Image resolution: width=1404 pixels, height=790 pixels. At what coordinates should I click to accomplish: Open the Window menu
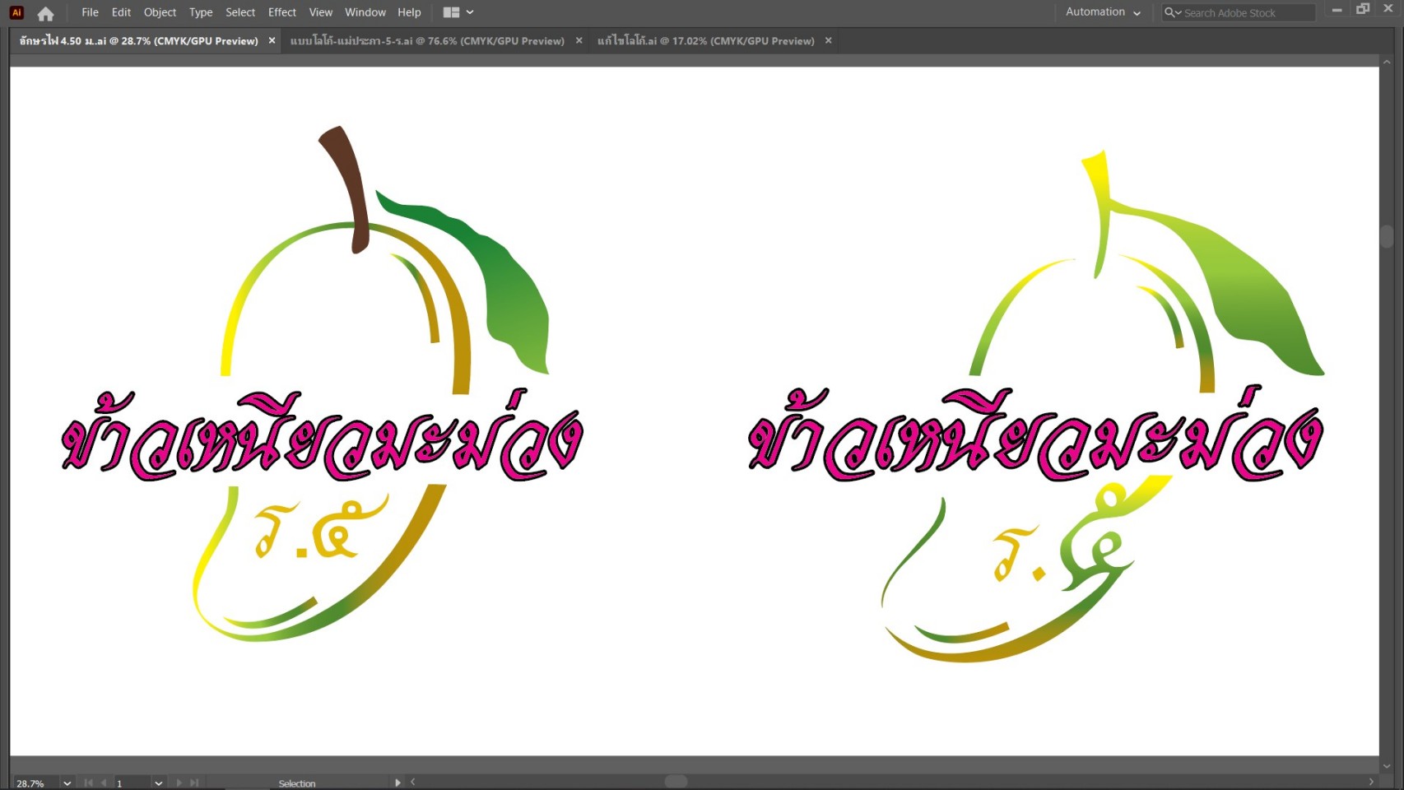pos(365,12)
